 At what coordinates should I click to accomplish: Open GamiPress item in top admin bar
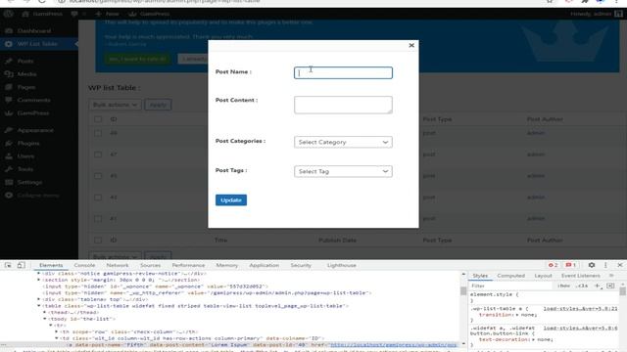click(149, 14)
